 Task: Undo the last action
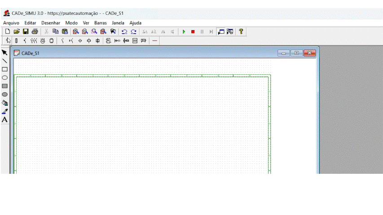pos(124,32)
